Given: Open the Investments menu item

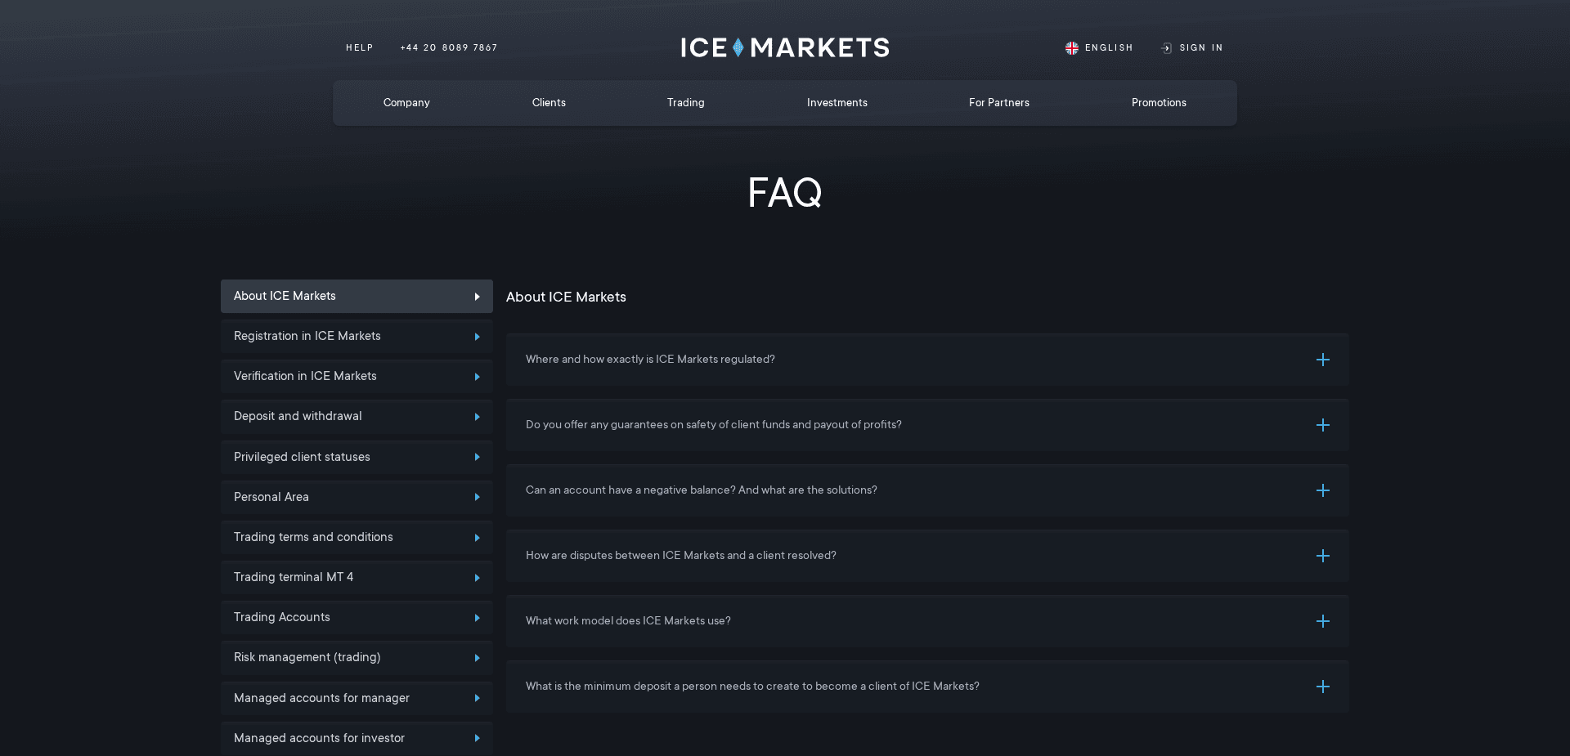Looking at the screenshot, I should 837,102.
